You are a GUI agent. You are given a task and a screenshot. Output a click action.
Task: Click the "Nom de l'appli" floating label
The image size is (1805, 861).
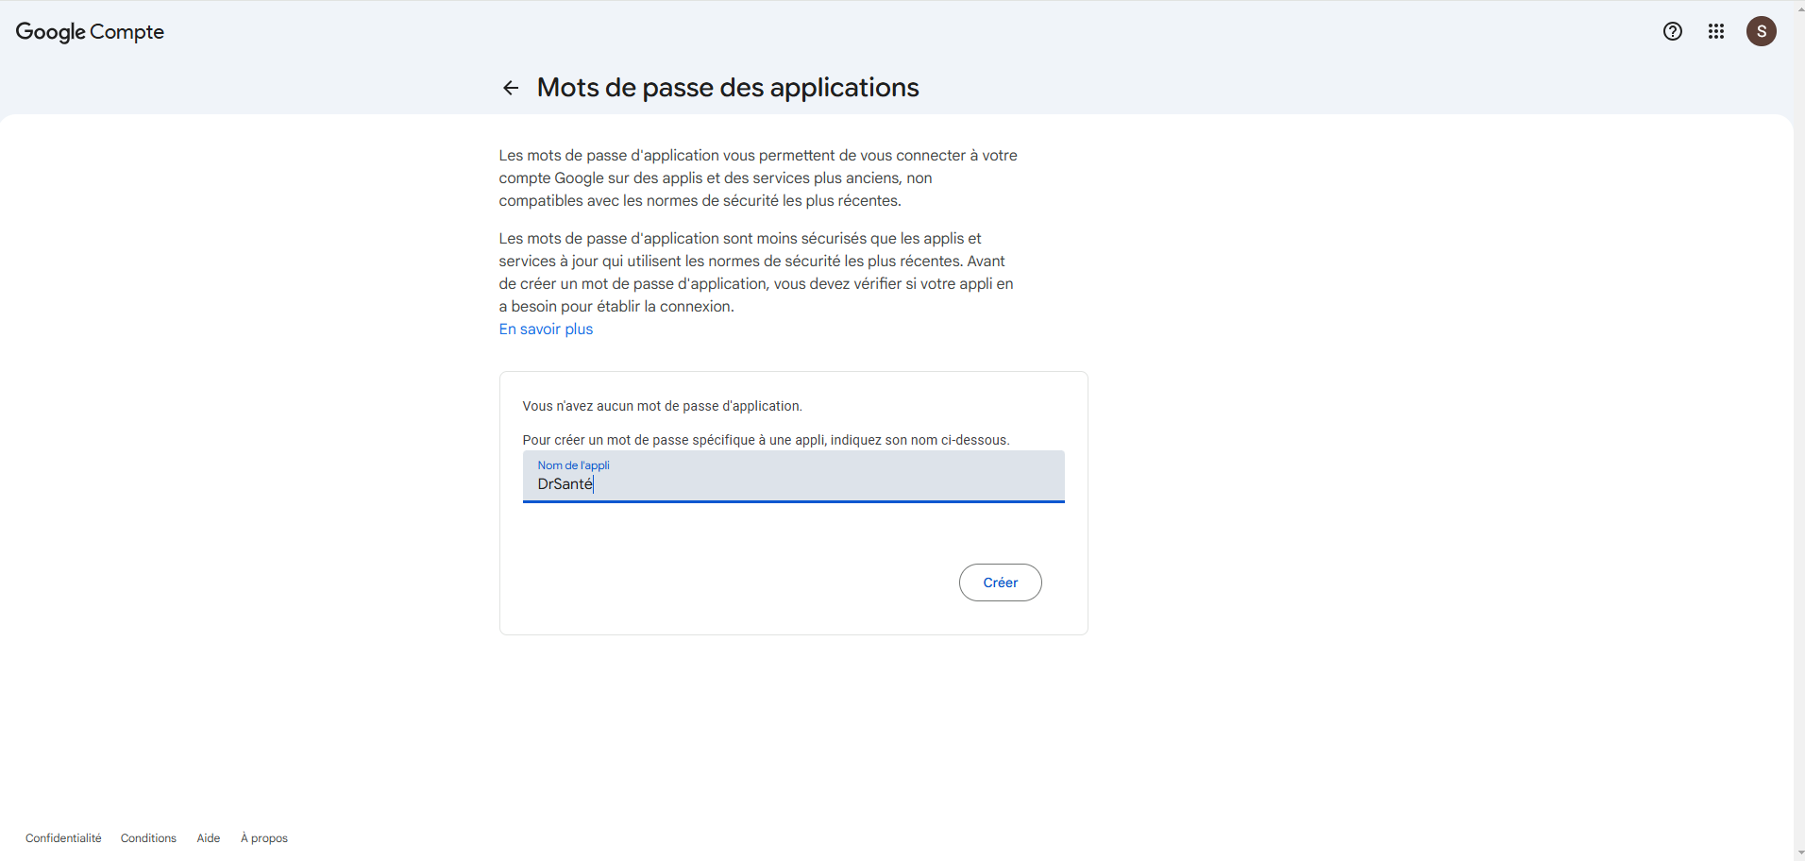pyautogui.click(x=573, y=465)
